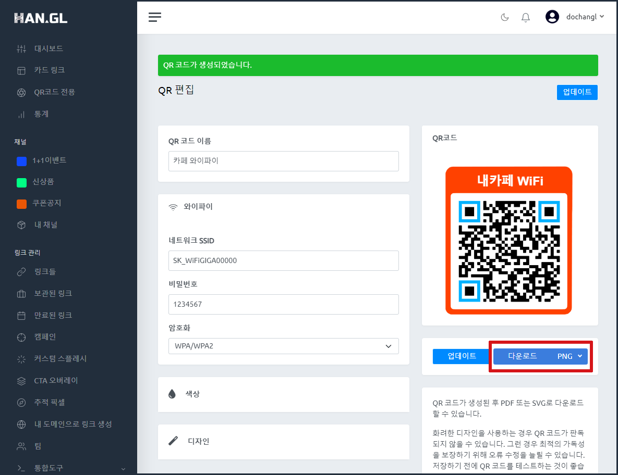Screen dimensions: 618x475
Task: Switch to dark mode moon icon
Action: pos(504,17)
